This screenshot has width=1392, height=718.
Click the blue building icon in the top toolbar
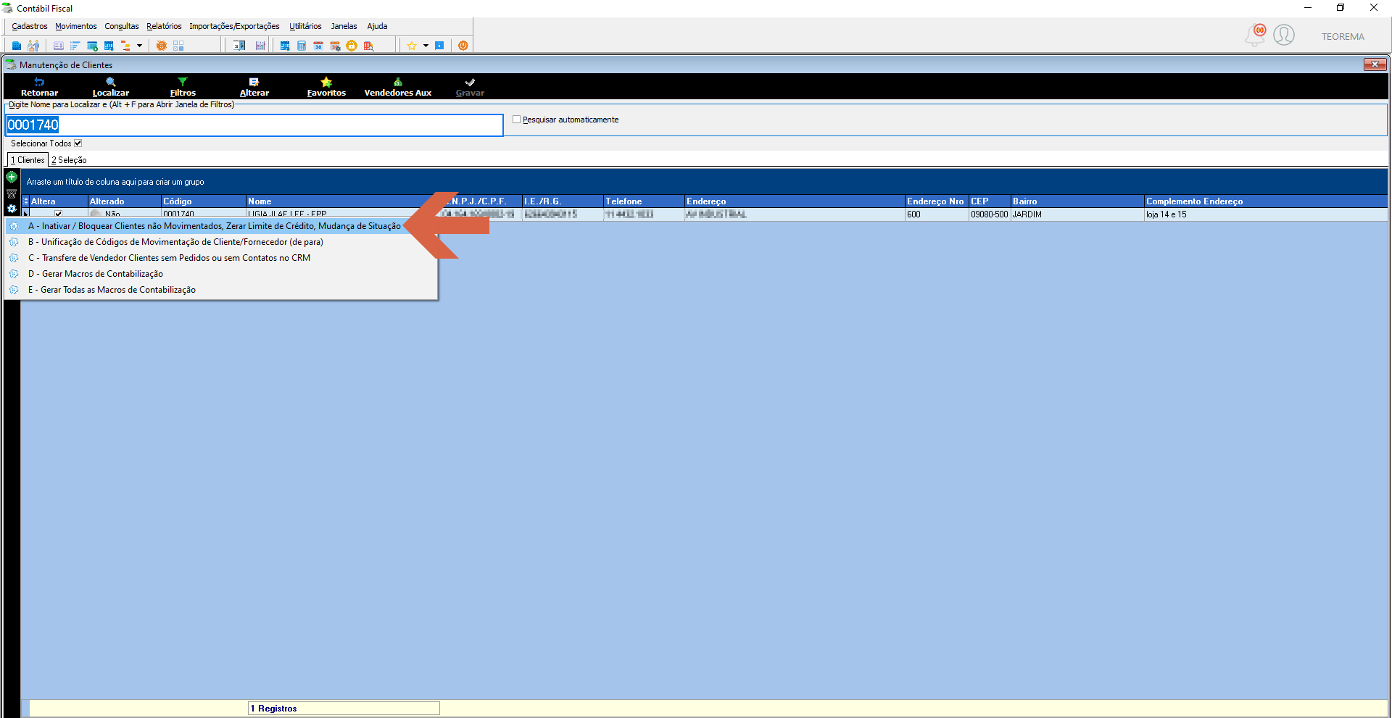click(x=17, y=46)
